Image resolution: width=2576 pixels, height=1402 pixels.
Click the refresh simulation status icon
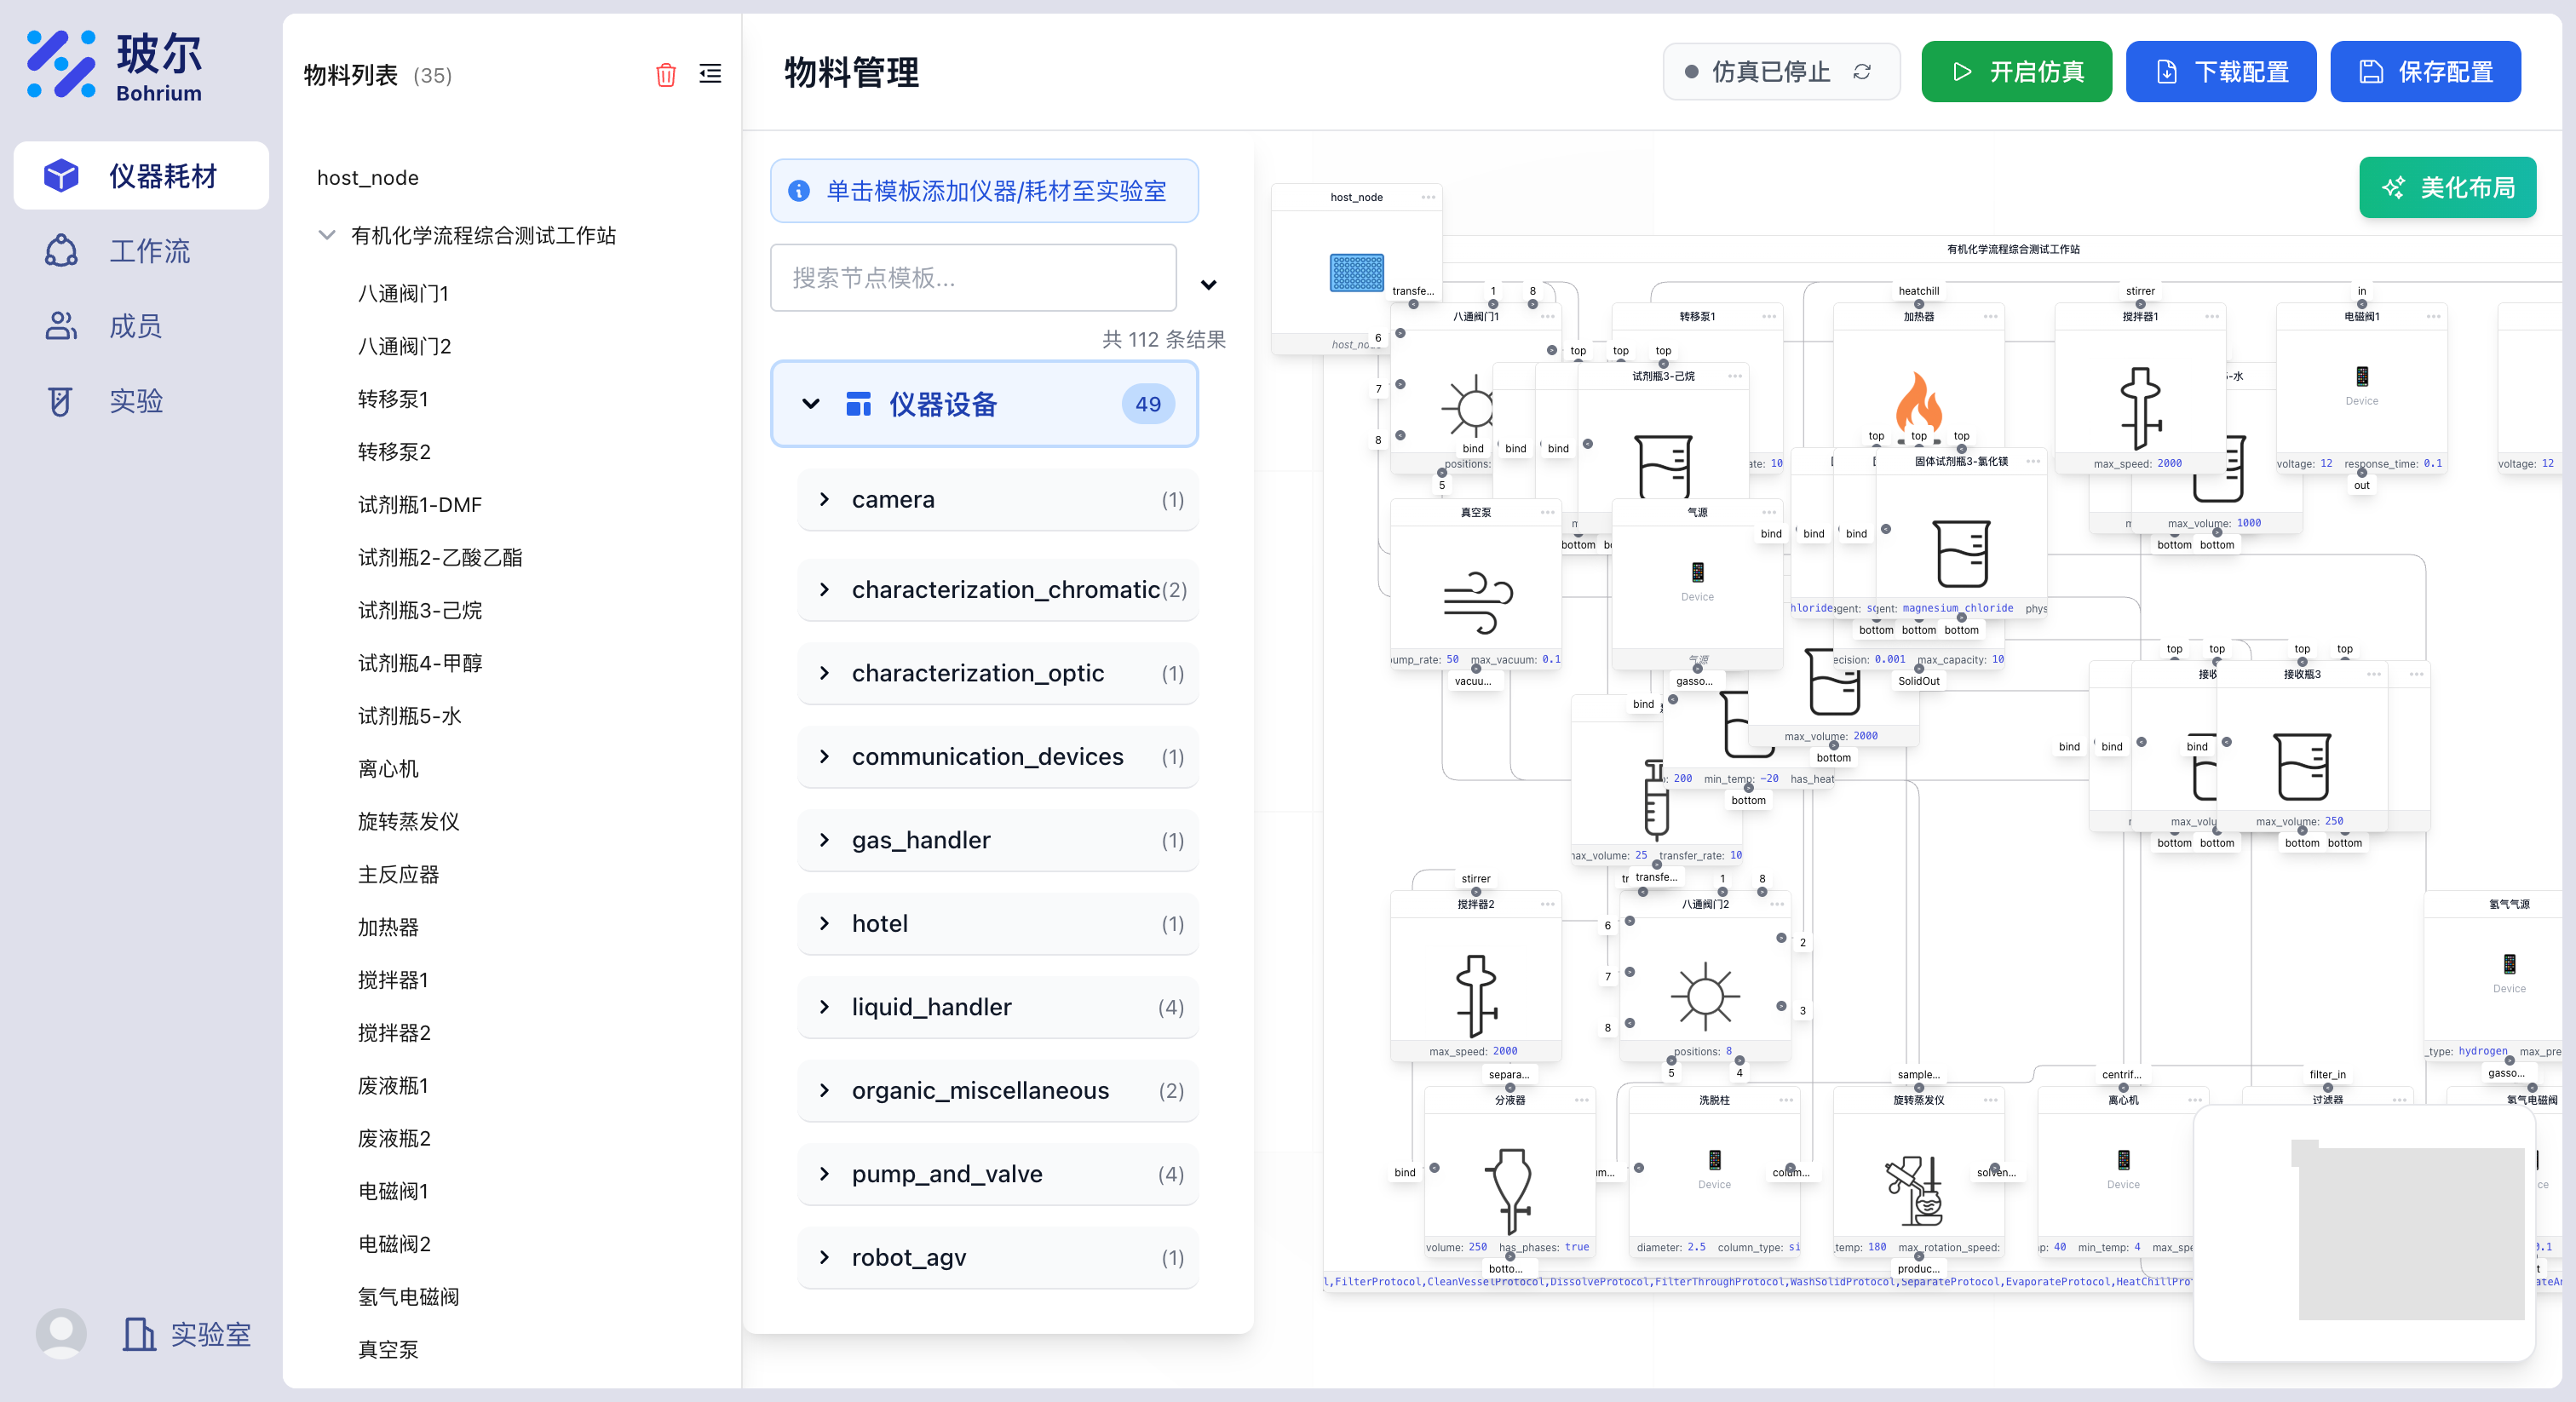pos(1861,72)
